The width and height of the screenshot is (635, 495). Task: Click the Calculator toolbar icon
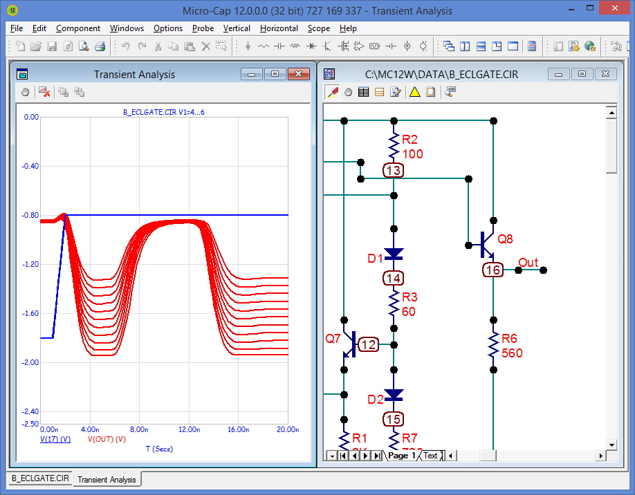coord(531,46)
